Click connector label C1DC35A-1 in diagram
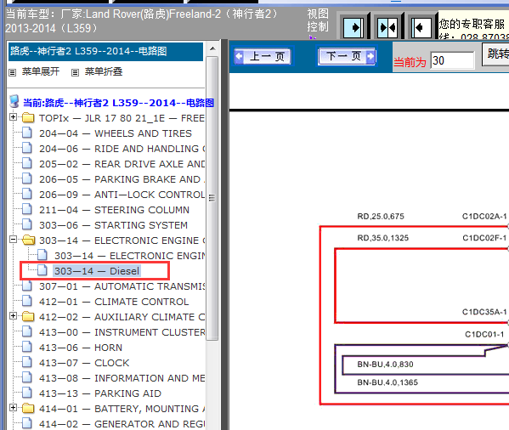The image size is (509, 430). pos(484,312)
